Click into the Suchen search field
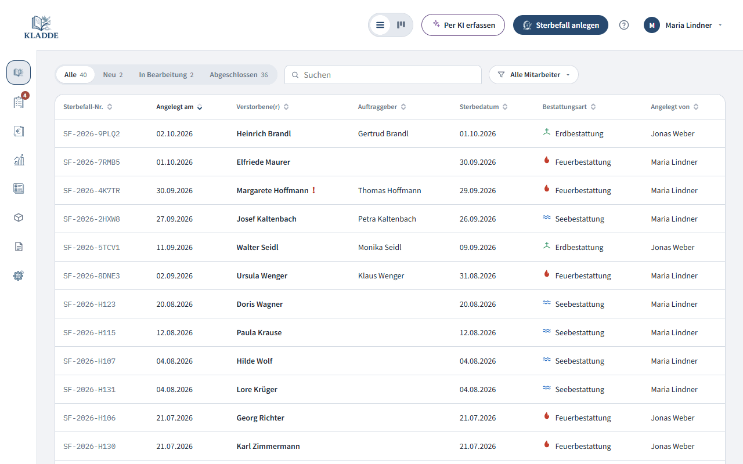Viewport: 743px width, 464px height. click(383, 75)
